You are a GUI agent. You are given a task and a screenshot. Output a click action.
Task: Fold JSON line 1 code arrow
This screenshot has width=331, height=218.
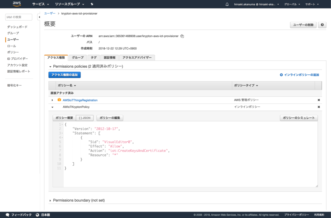(x=62, y=125)
